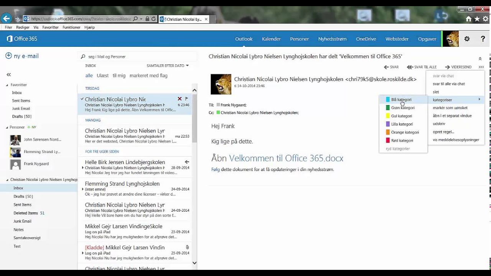Collapse message header with double up chevron
This screenshot has width=491, height=276.
tap(480, 59)
